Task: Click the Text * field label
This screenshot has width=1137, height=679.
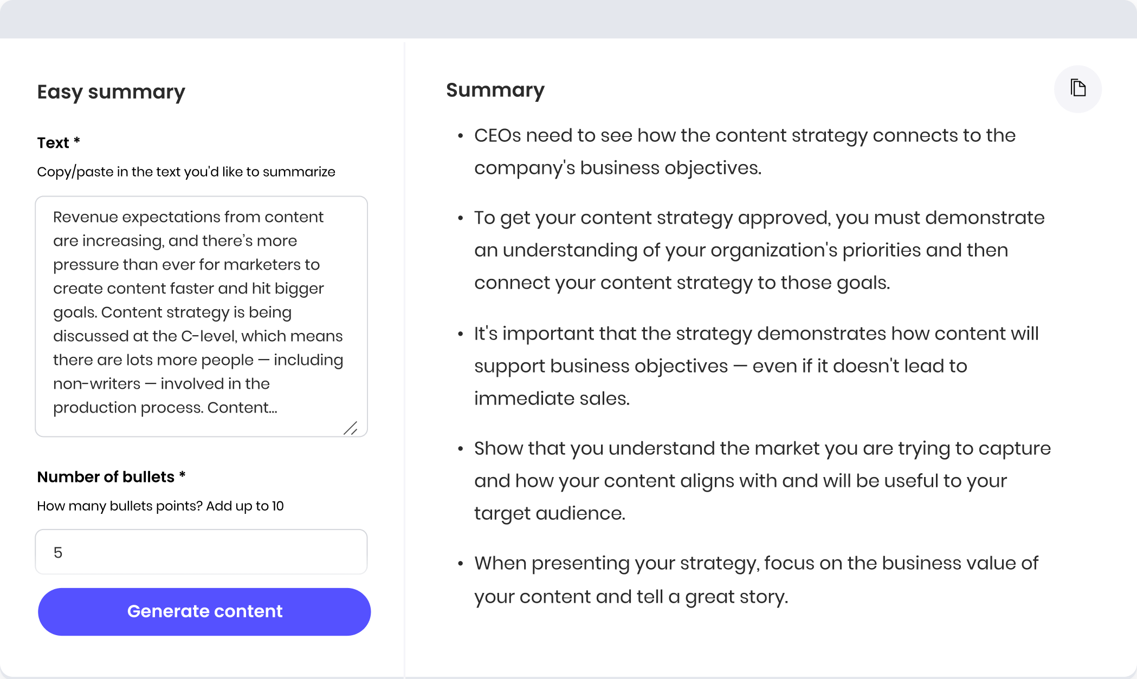Action: coord(56,142)
